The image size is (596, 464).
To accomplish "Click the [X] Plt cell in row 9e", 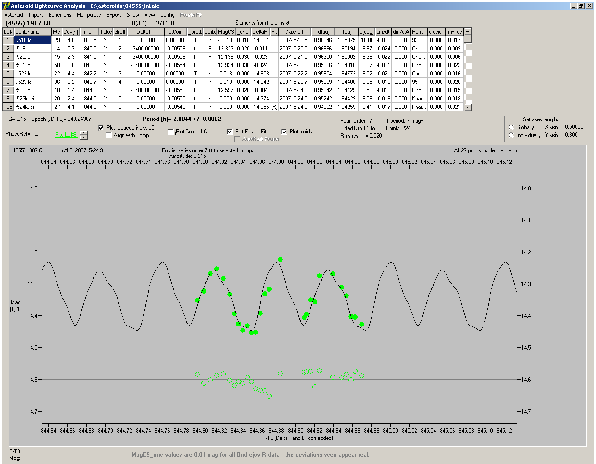I will click(x=274, y=107).
